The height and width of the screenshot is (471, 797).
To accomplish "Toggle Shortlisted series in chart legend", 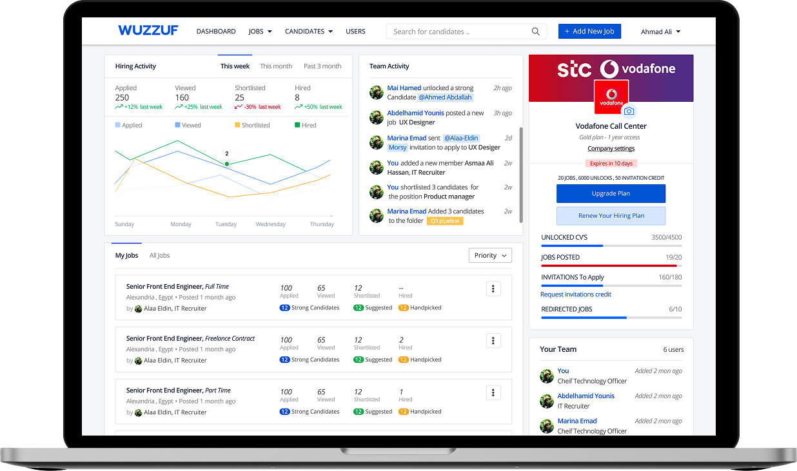I will (252, 125).
